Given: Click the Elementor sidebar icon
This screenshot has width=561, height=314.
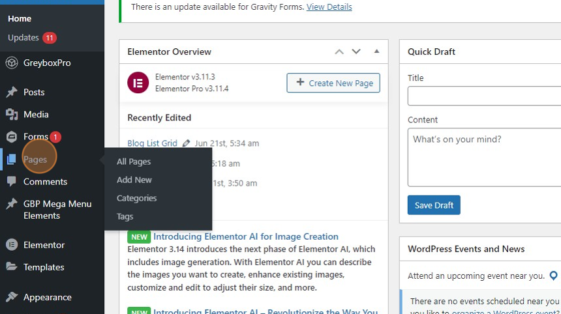Looking at the screenshot, I should 12,245.
